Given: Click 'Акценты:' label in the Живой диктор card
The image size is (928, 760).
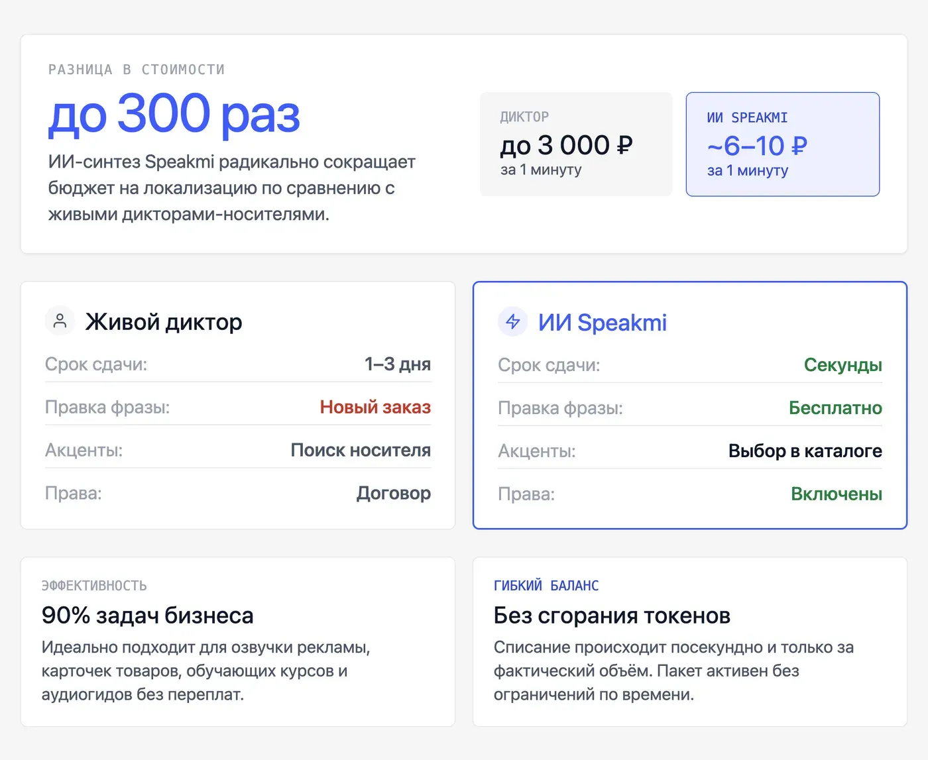Looking at the screenshot, I should (84, 451).
